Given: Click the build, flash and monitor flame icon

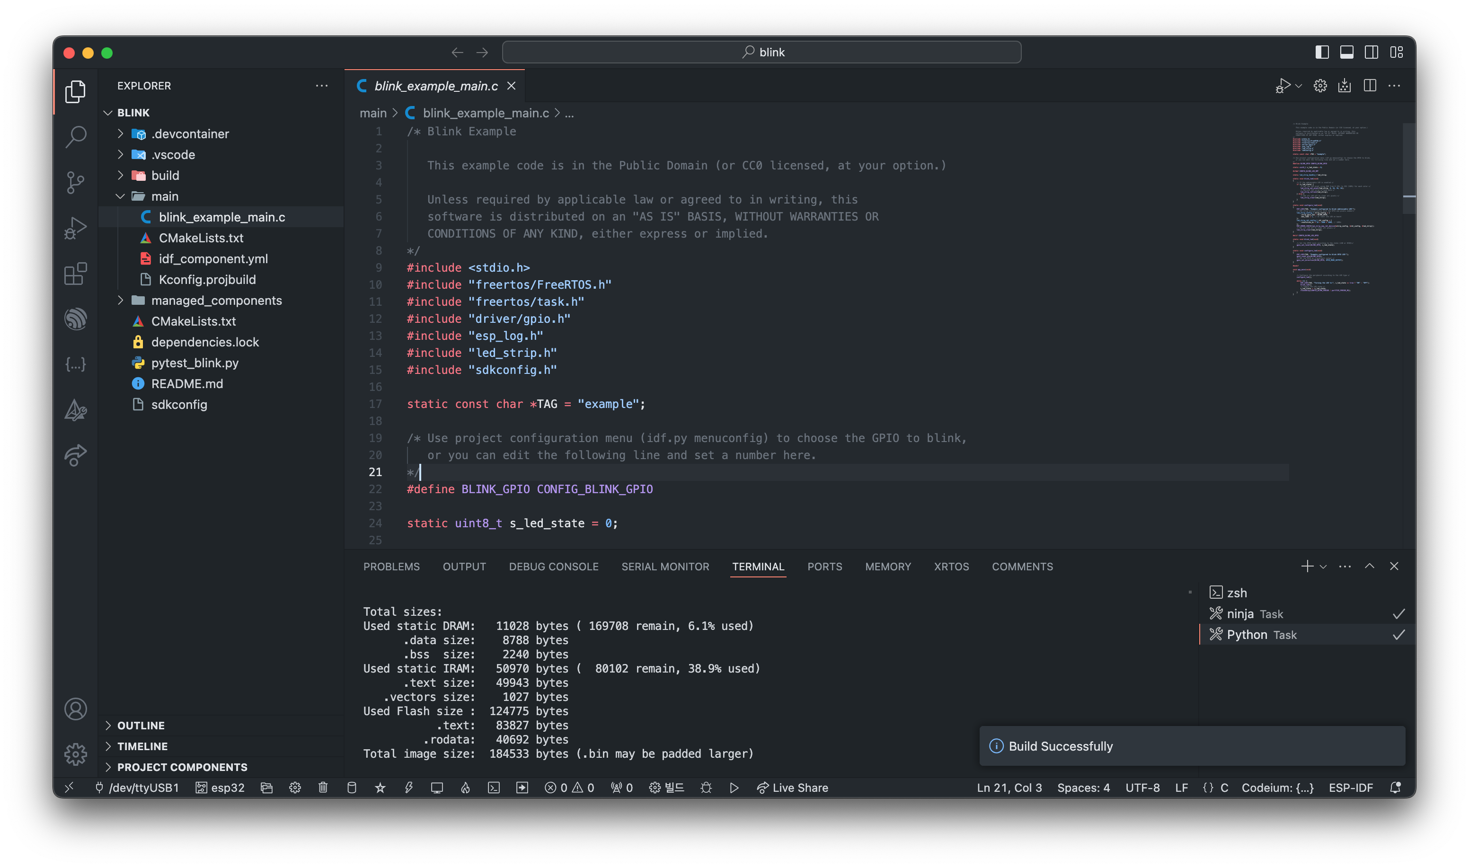Looking at the screenshot, I should (466, 788).
